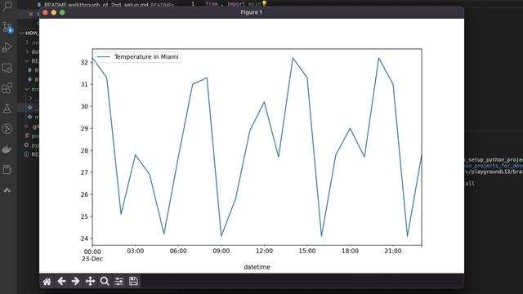Open the Configure subplots sliders icon
The image size is (523, 294).
tap(119, 281)
